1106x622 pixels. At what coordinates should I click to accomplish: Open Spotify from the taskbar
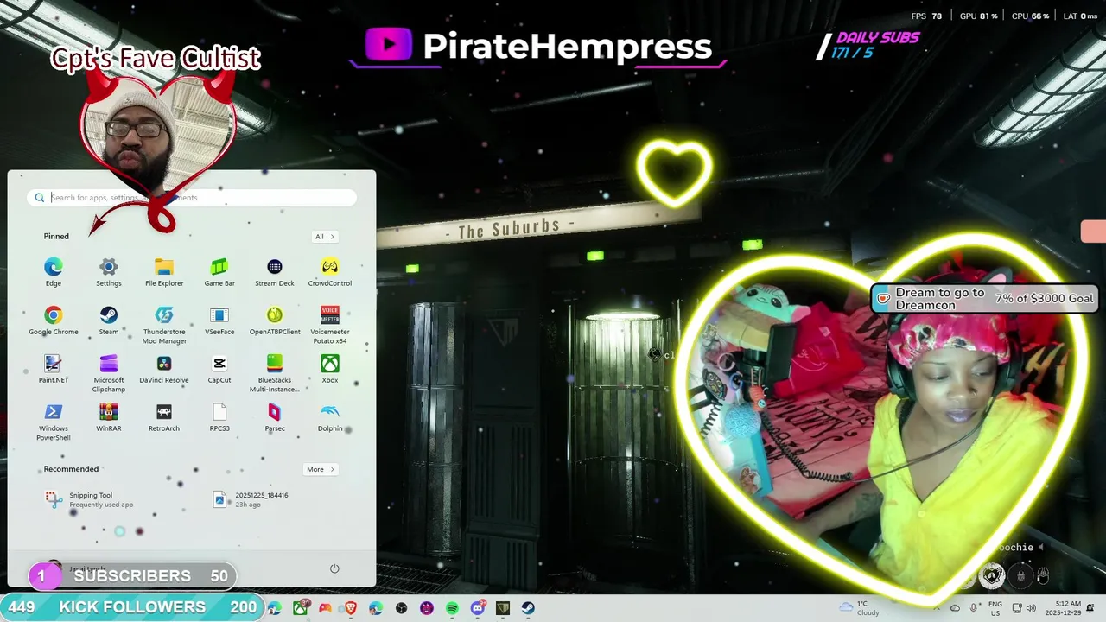click(x=452, y=608)
